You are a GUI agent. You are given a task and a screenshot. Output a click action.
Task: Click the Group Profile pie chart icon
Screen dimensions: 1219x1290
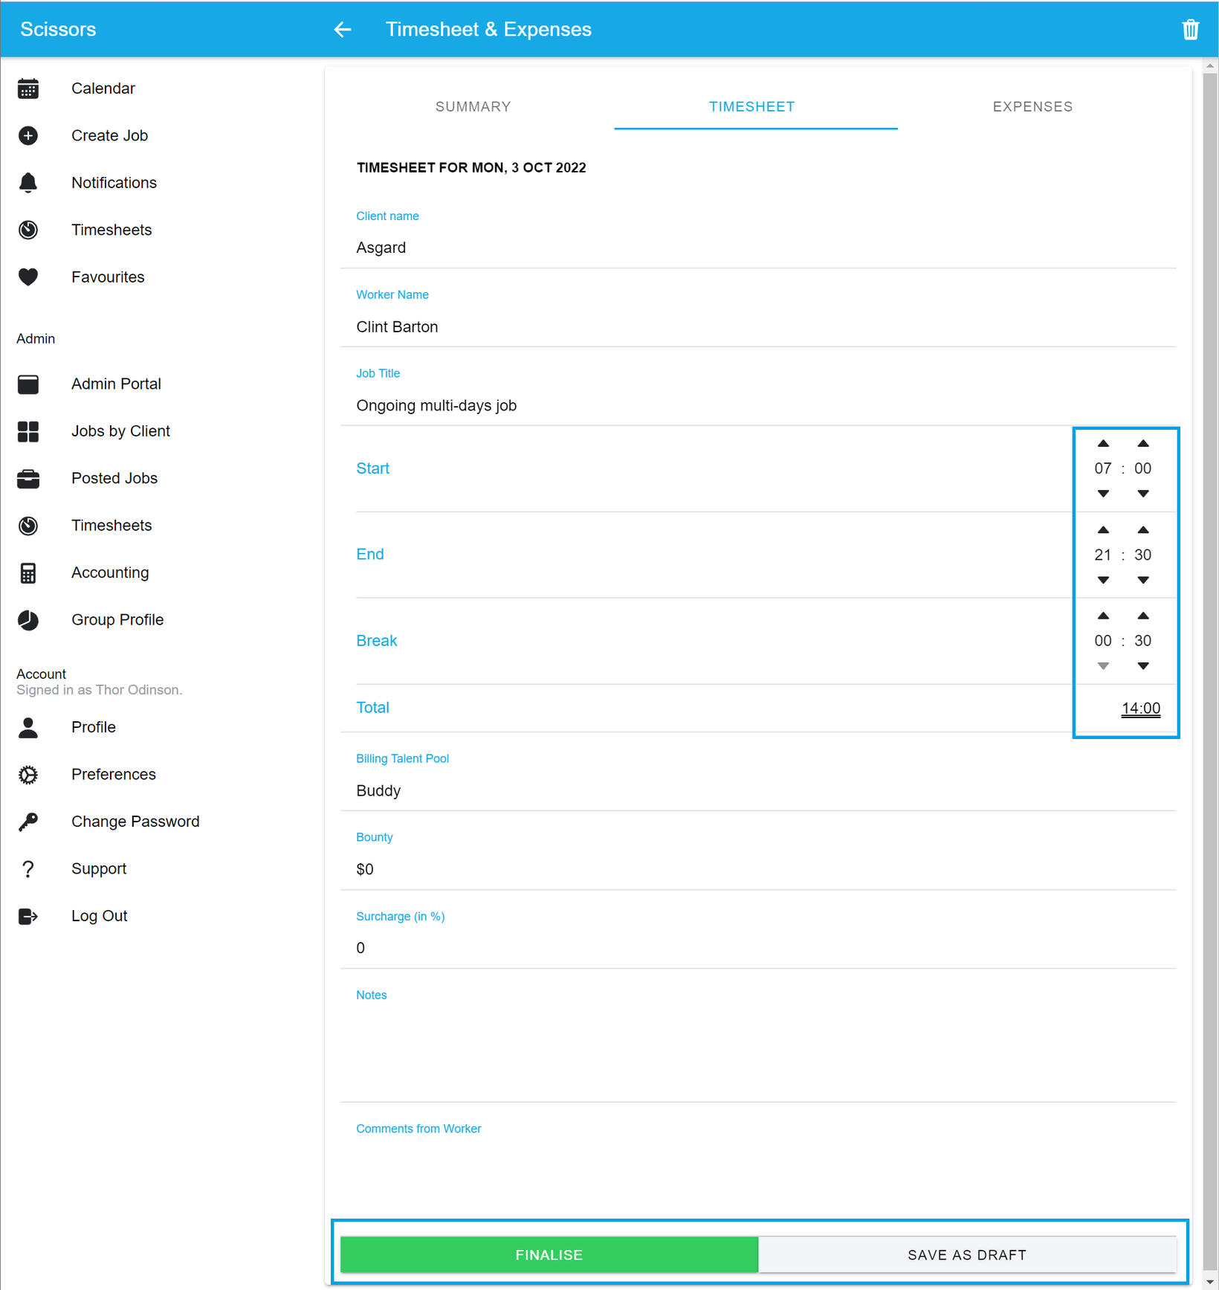click(28, 620)
